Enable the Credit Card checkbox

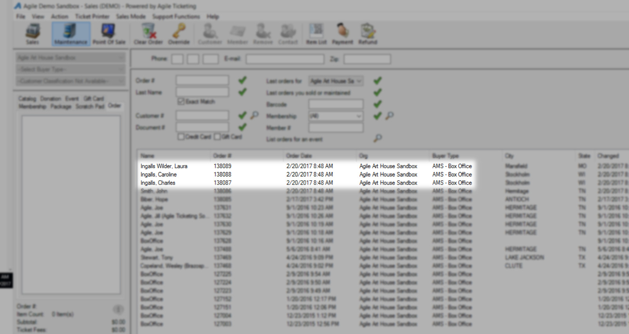(181, 137)
